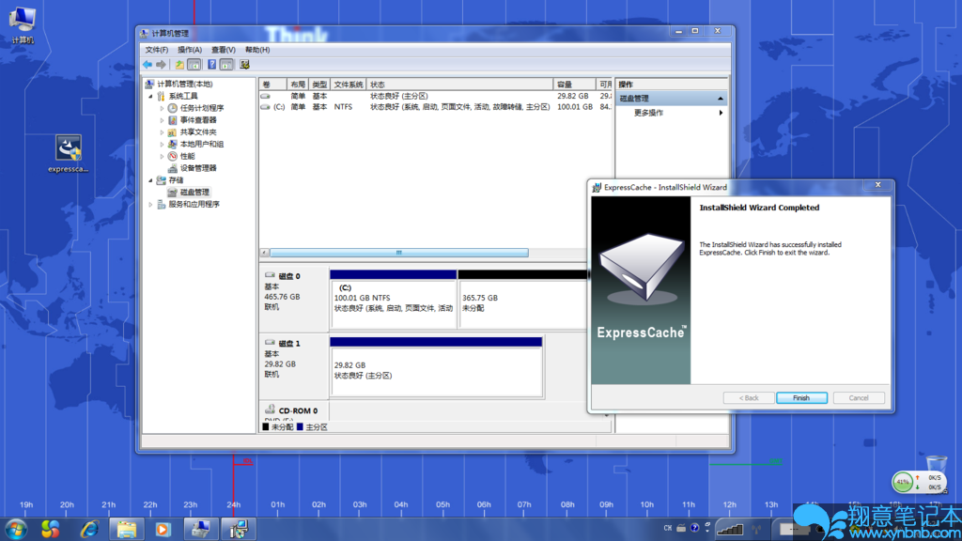Click the Back arrow in Computer Management toolbar

(x=147, y=65)
